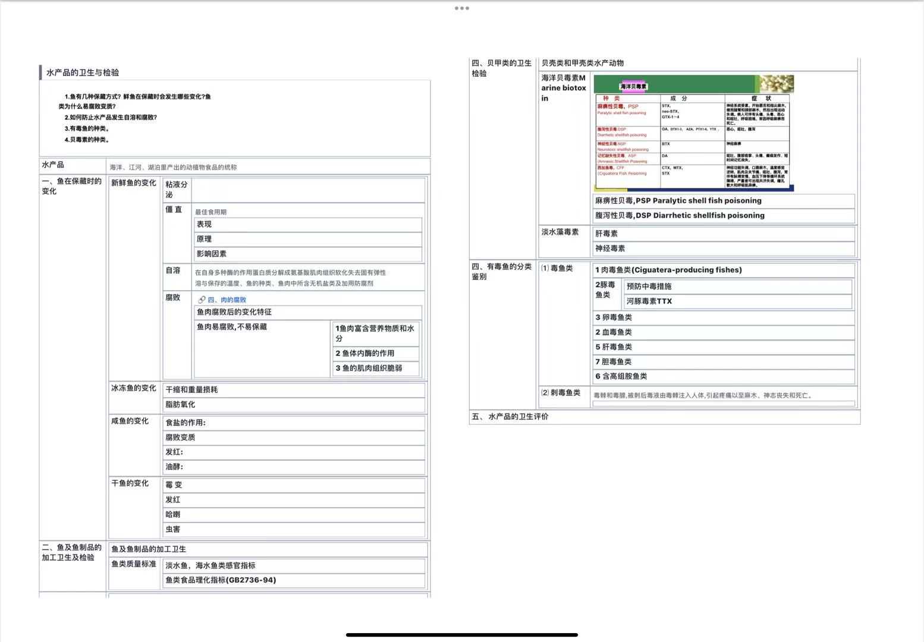Image resolution: width=924 pixels, height=642 pixels.
Task: Click the empty cell next to 粘液分泌
Action: click(307, 190)
